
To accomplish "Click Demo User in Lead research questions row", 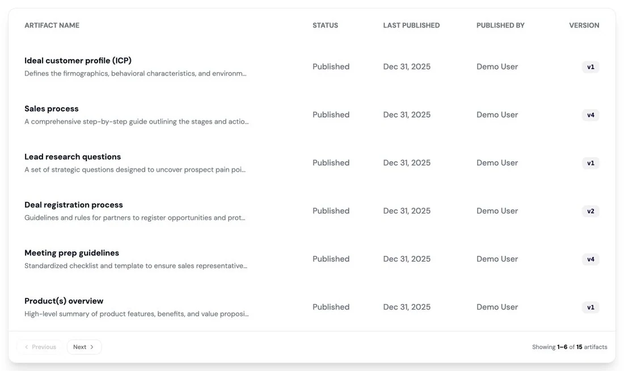I will (x=497, y=163).
